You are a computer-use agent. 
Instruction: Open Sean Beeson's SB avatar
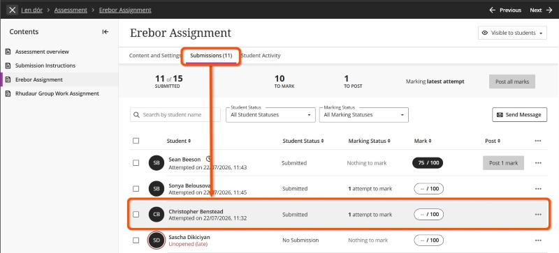pyautogui.click(x=157, y=163)
